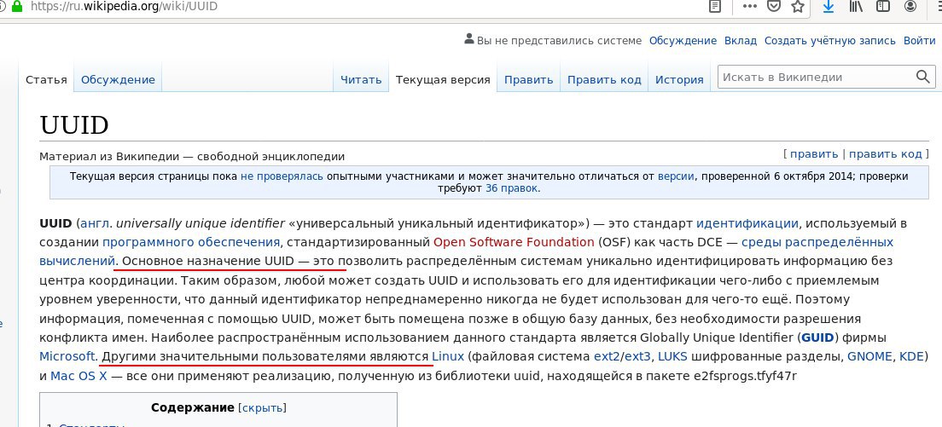Show sidebars toolbar icon
This screenshot has height=427, width=942.
coord(882,7)
